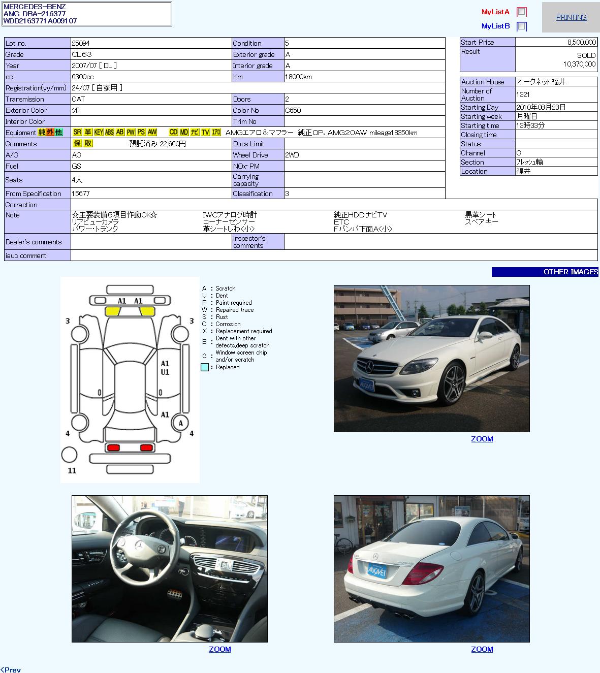Image resolution: width=600 pixels, height=673 pixels.
Task: Click the PS power steering badge
Action: (141, 133)
